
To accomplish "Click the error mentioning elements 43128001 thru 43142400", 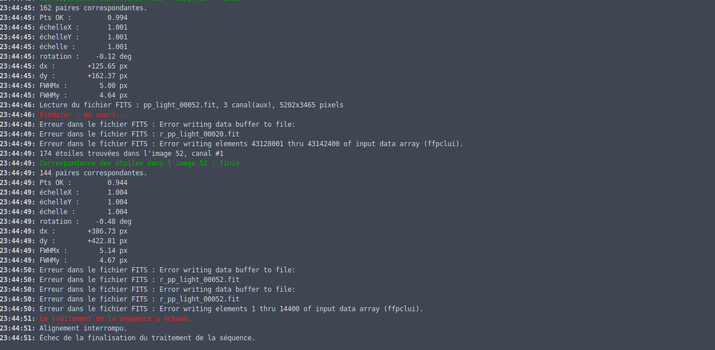I will tap(251, 144).
